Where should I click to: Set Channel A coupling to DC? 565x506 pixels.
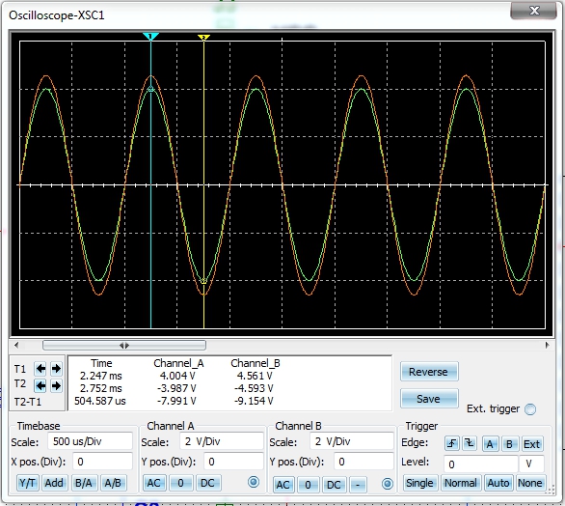pos(207,483)
